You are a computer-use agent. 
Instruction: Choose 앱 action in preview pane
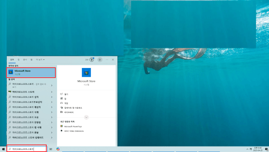point(63,99)
